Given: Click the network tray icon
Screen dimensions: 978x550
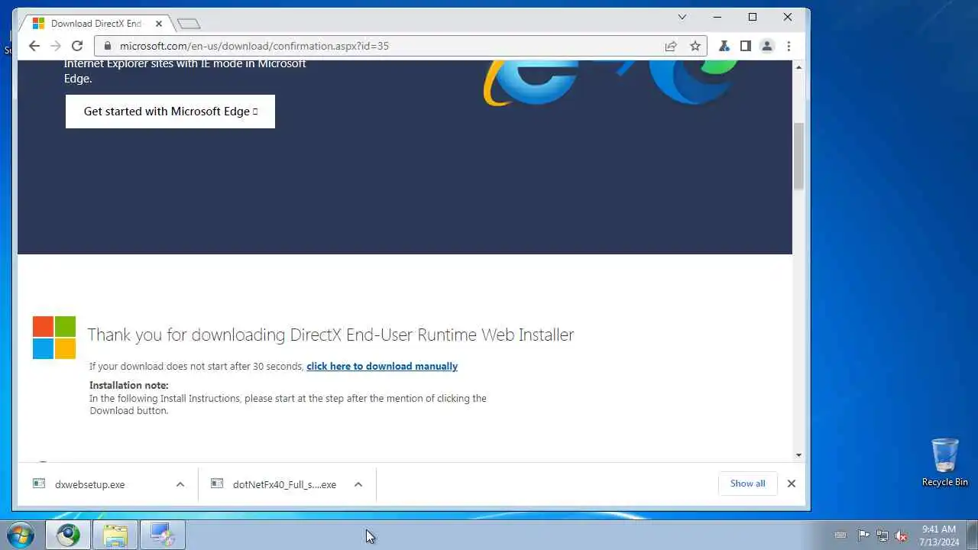Looking at the screenshot, I should click(x=882, y=535).
